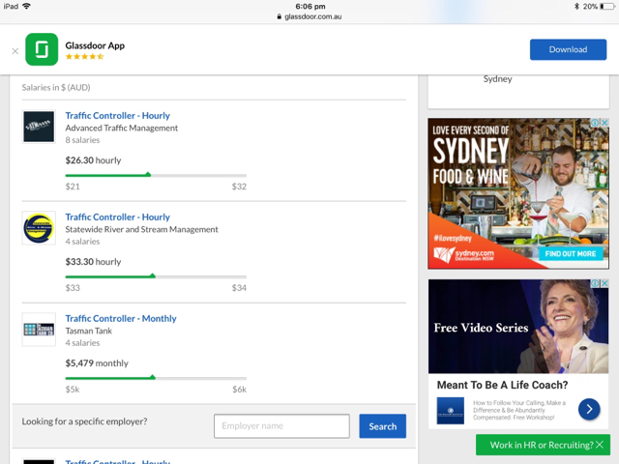Open Advanced Traffic Management Traffic Controller link
The width and height of the screenshot is (619, 464).
pos(117,115)
